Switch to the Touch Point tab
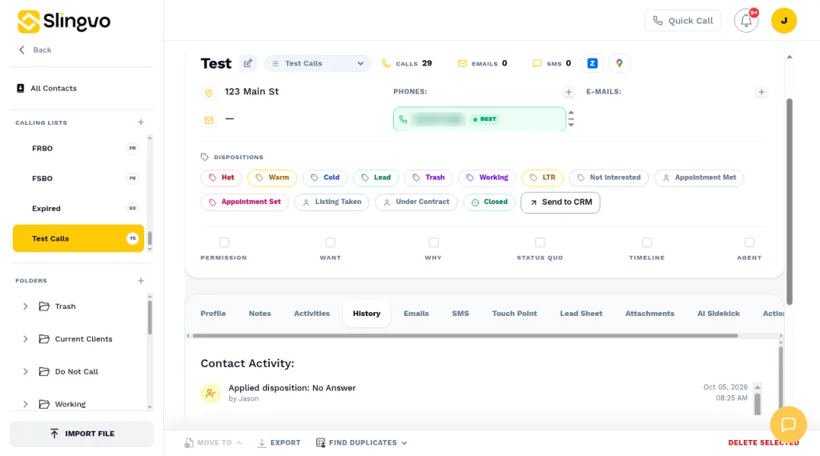Viewport: 820px width, 456px height. 514,314
